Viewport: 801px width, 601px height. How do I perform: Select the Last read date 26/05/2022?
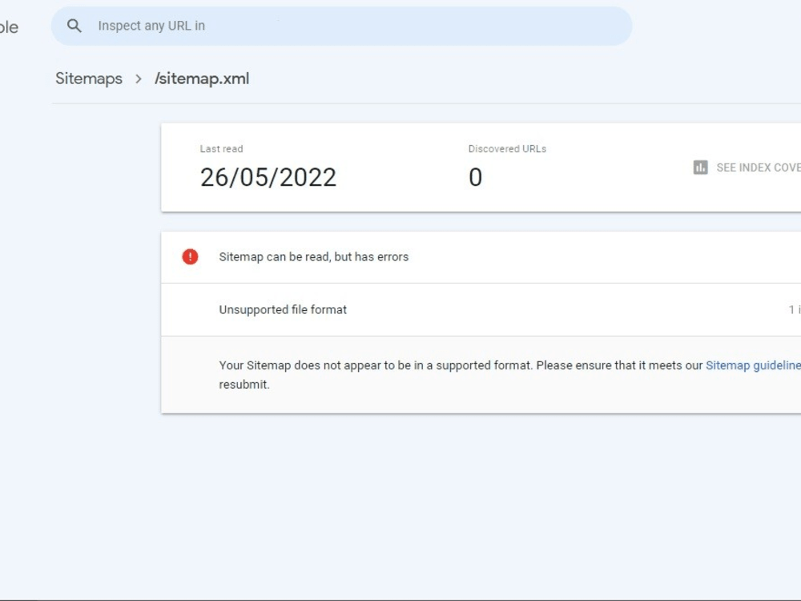268,177
